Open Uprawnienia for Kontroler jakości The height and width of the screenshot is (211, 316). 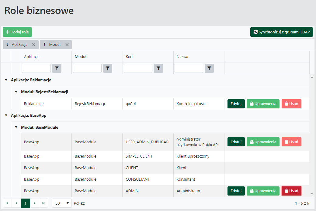pyautogui.click(x=263, y=104)
